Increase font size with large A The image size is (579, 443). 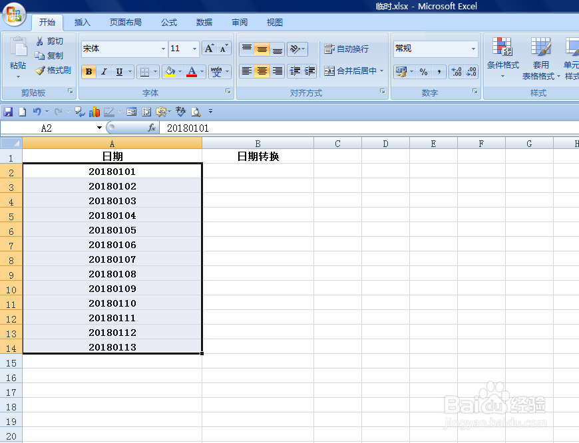(209, 49)
